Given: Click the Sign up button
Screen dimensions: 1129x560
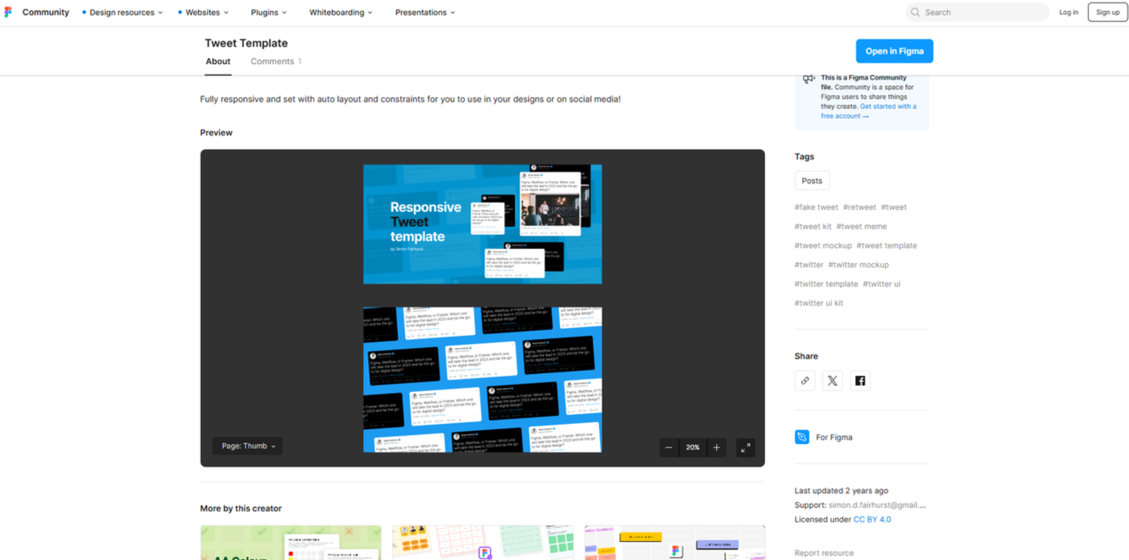Looking at the screenshot, I should (x=1108, y=12).
